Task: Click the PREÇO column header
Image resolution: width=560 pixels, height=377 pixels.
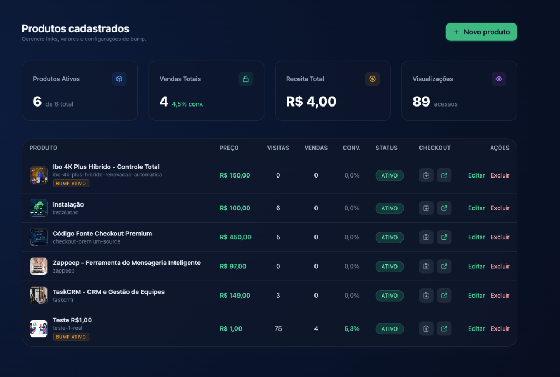Action: 229,148
